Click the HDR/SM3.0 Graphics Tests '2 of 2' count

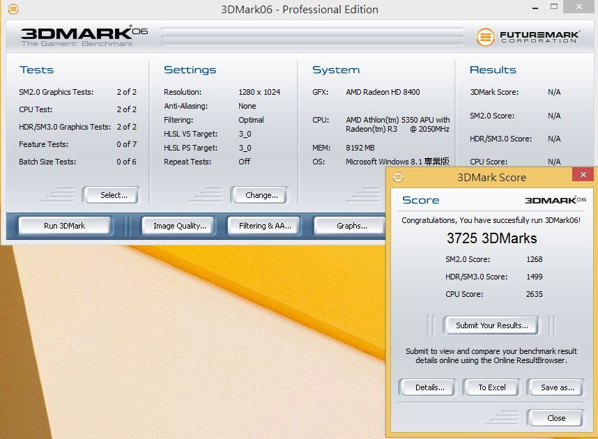127,127
